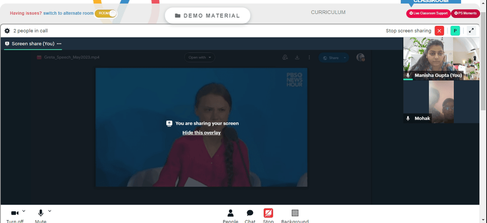This screenshot has height=223, width=487.
Task: Select Mohak's video tile
Action: (441, 102)
